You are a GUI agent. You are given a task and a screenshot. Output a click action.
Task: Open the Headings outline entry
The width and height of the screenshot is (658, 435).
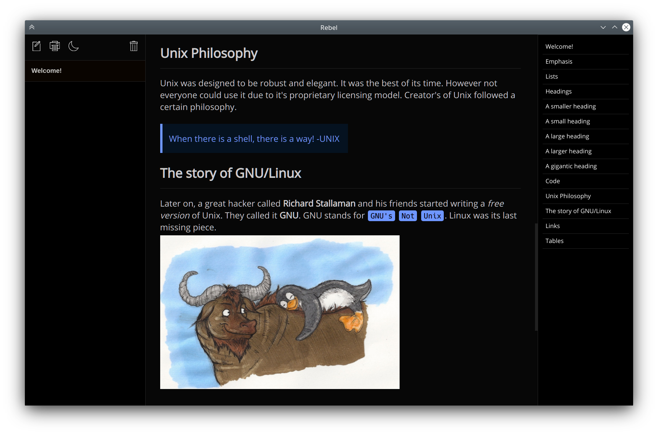pos(586,92)
